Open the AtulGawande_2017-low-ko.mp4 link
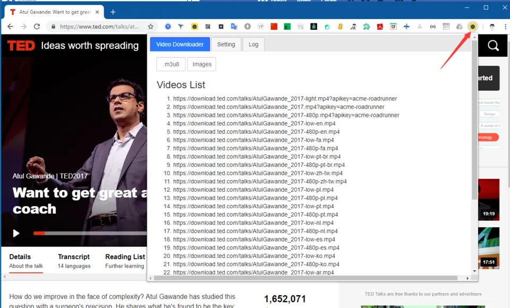Image resolution: width=510 pixels, height=308 pixels. 254,256
